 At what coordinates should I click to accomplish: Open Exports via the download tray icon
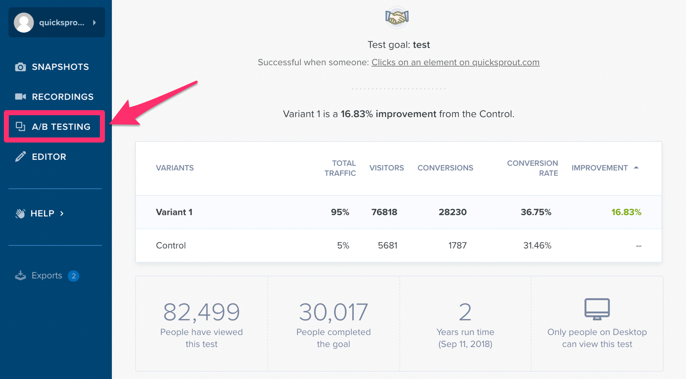coord(20,275)
